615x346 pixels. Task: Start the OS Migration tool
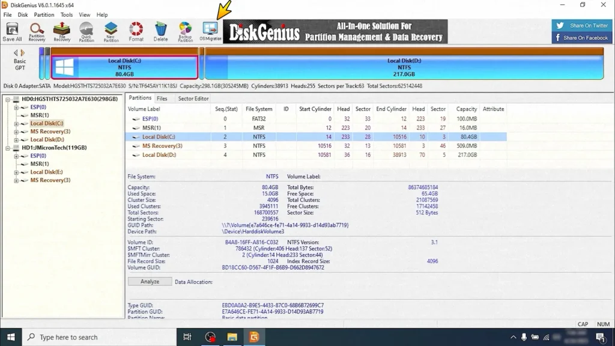point(210,31)
